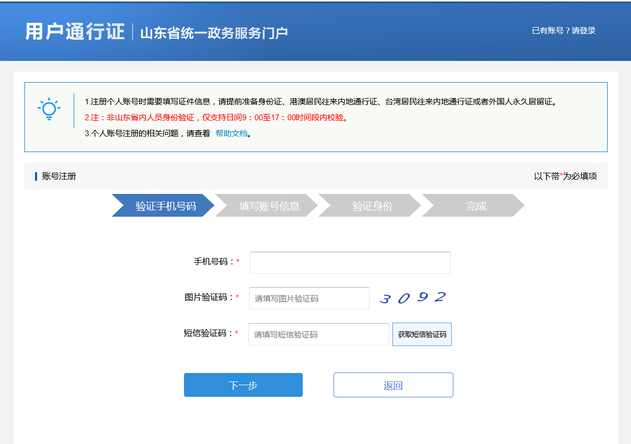This screenshot has height=444, width=631.
Task: Focus the 短信验证码 input field
Action: [x=318, y=334]
